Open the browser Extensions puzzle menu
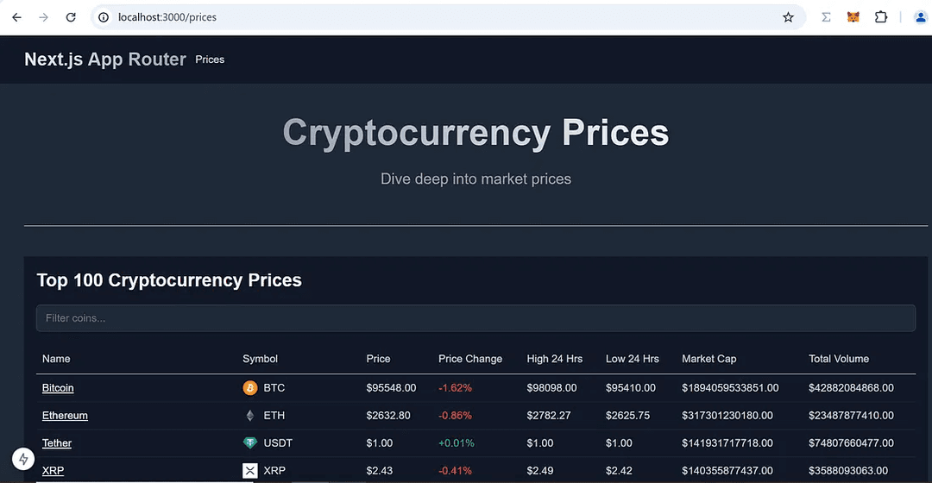 [x=880, y=17]
